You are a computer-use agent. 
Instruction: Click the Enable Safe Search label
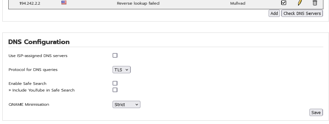pos(28,83)
